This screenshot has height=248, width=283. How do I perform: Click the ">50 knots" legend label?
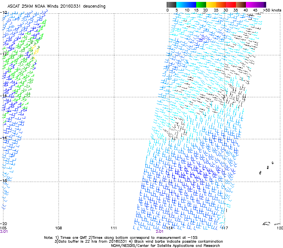click(272, 10)
